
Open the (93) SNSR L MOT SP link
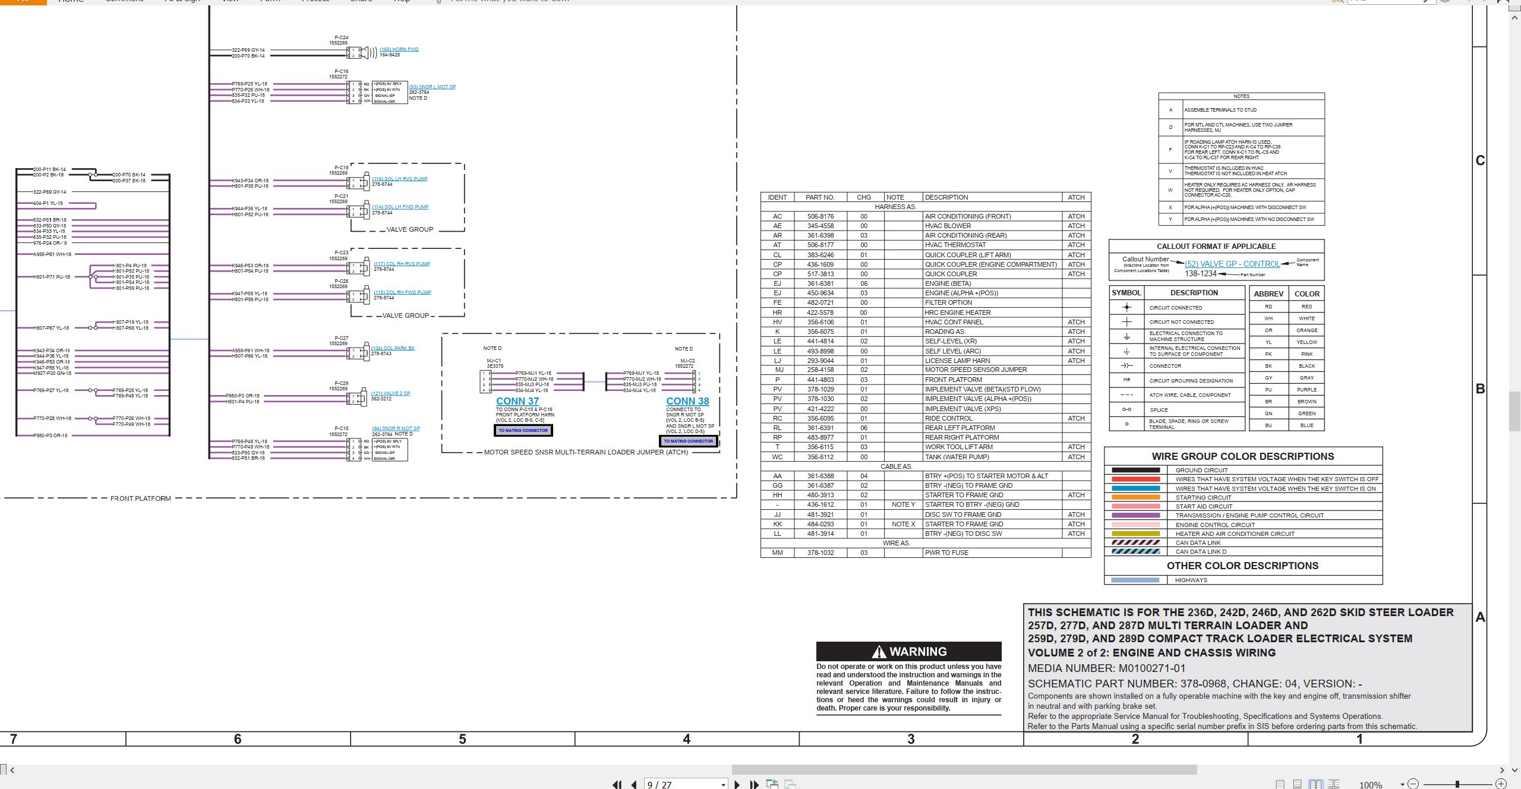(433, 87)
